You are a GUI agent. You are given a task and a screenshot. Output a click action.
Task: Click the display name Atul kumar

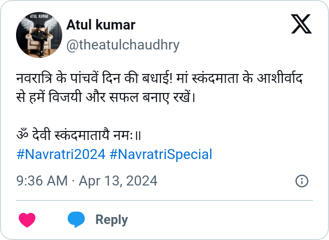101,24
